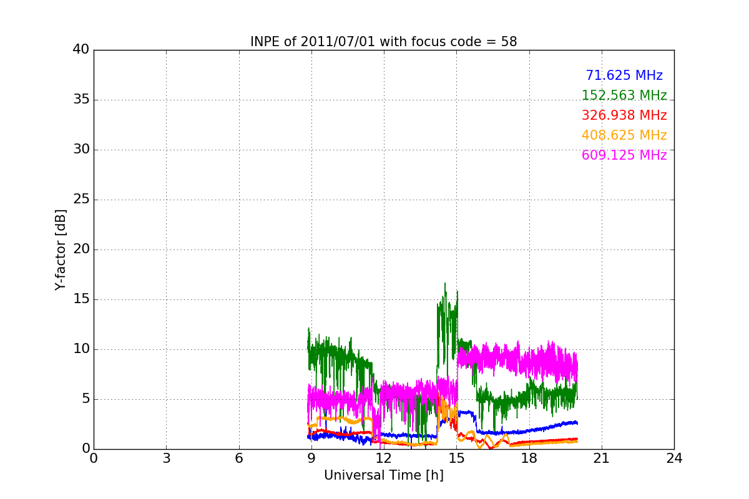Click the Y-factor [dB] axis label
The width and height of the screenshot is (749, 499).
click(61, 249)
